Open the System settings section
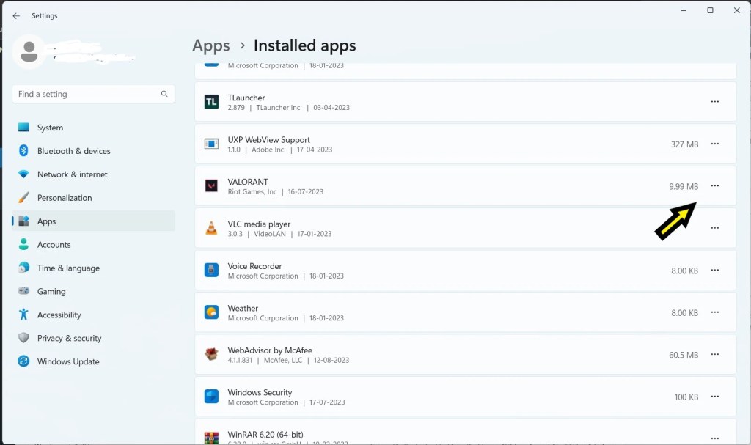Screen dimensions: 751x445 (50, 128)
